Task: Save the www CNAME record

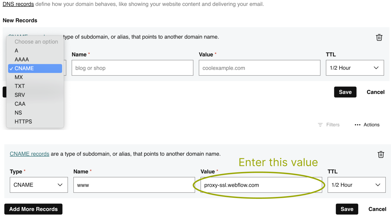Action: (347, 209)
